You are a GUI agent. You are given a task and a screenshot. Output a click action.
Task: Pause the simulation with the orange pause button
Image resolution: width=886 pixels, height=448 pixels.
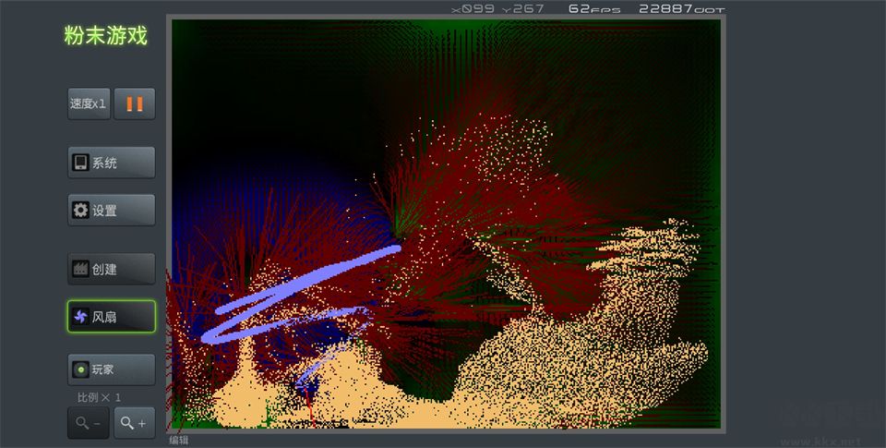click(135, 103)
